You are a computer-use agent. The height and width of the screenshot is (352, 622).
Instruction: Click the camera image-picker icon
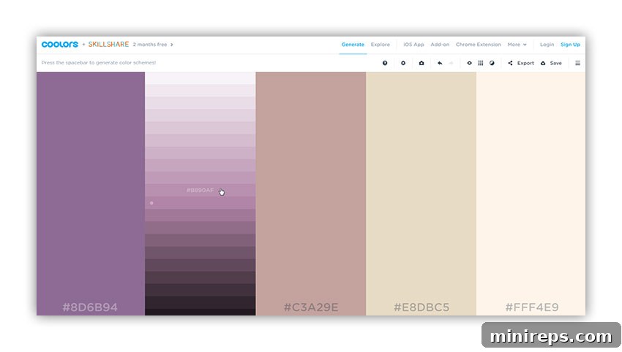pos(421,63)
